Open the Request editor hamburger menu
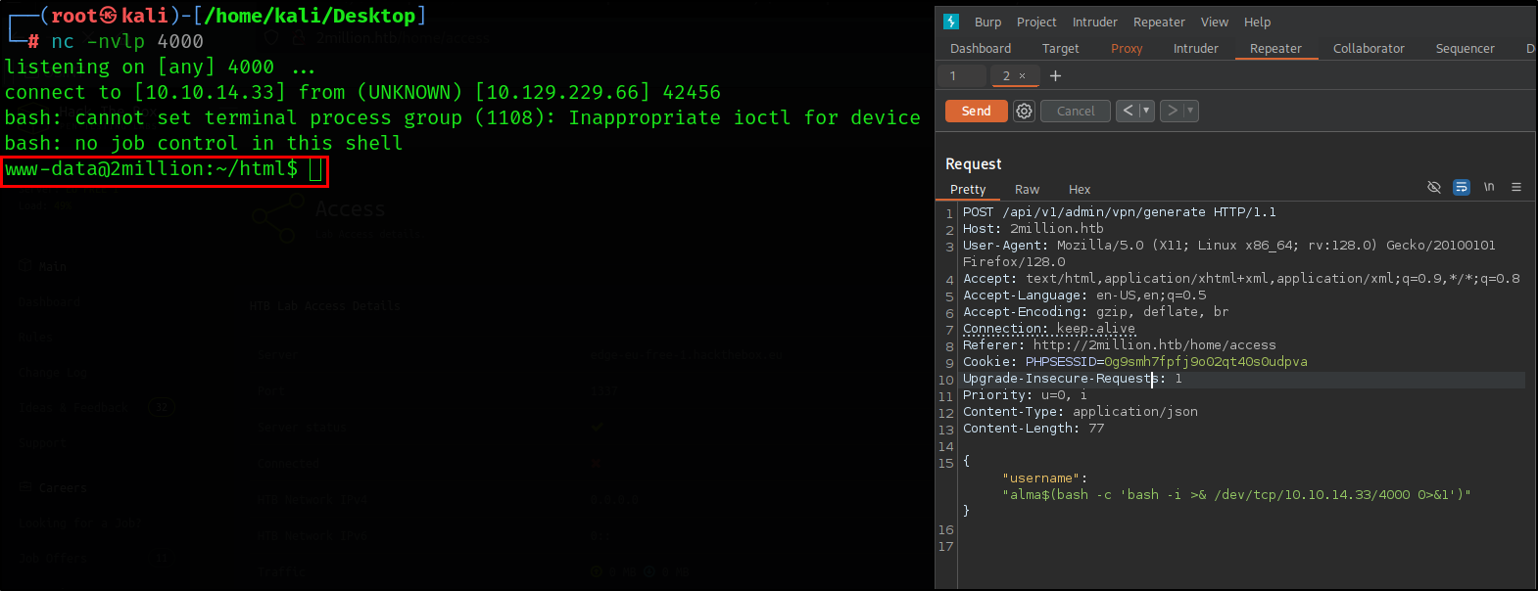Screen dimensions: 1538x591 tap(1516, 187)
